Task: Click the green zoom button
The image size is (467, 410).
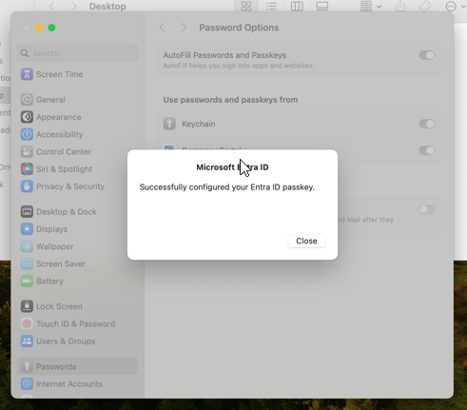Action: pyautogui.click(x=51, y=28)
